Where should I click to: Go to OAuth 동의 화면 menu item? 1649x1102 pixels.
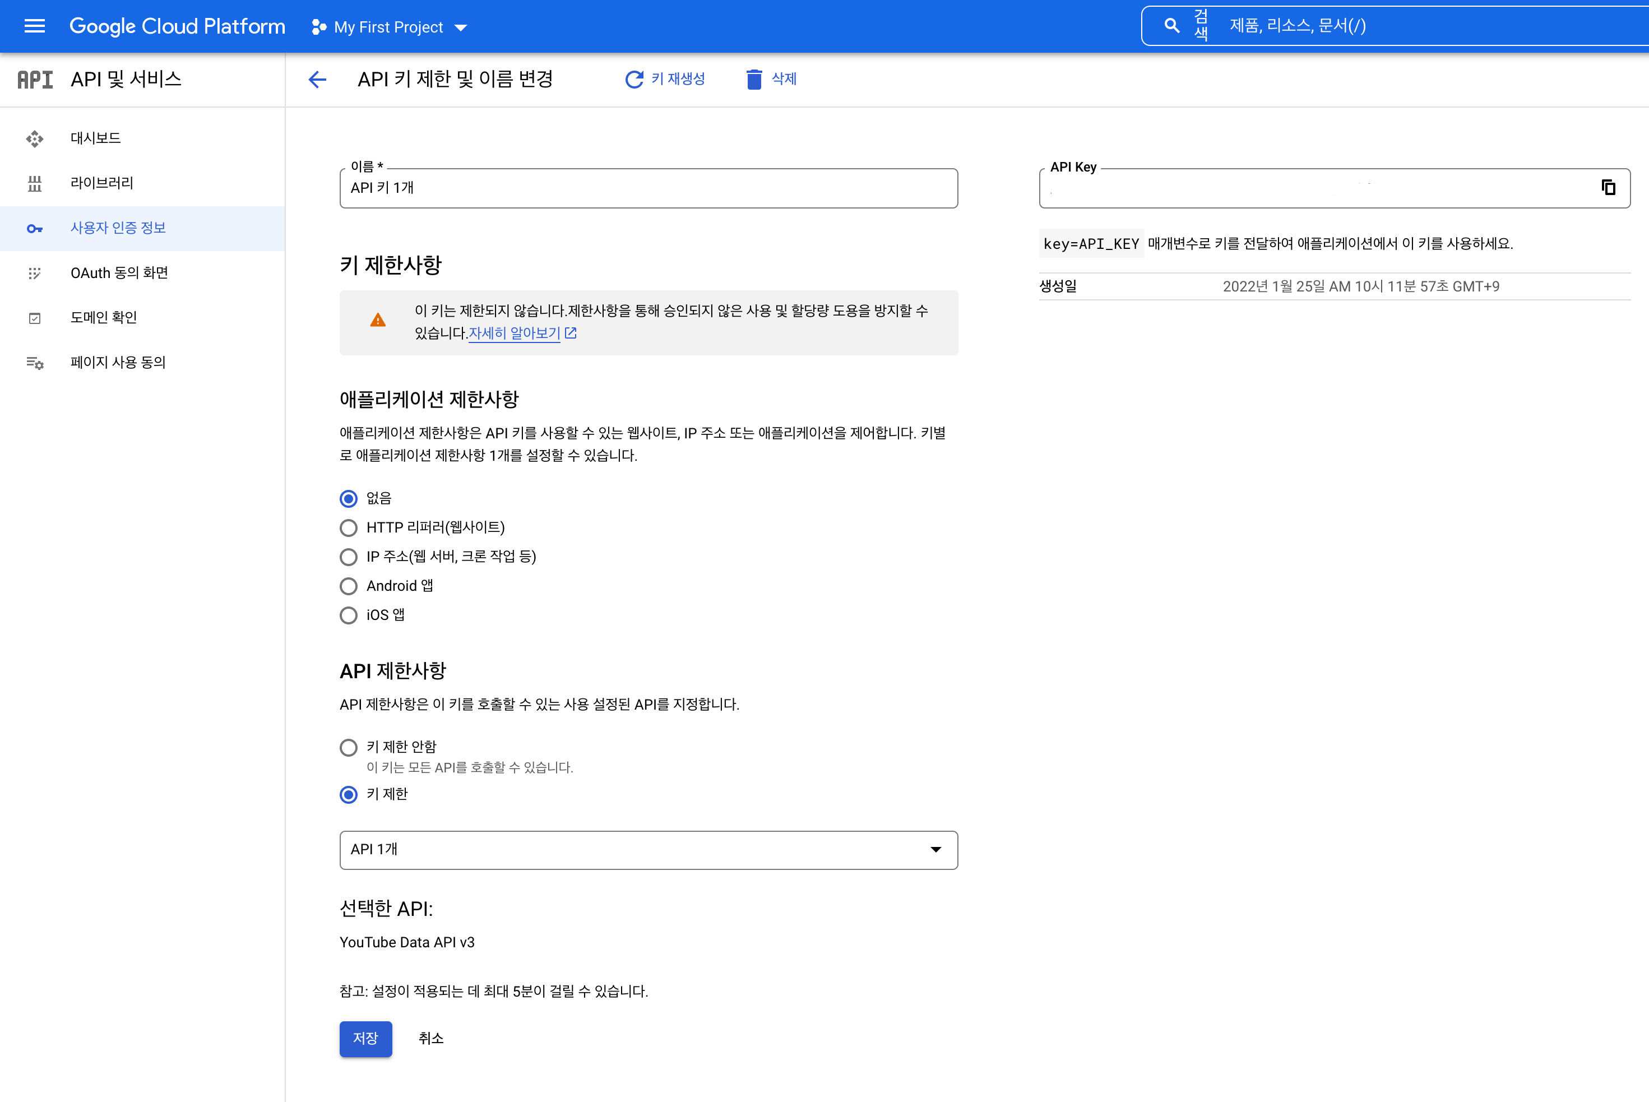pos(119,274)
